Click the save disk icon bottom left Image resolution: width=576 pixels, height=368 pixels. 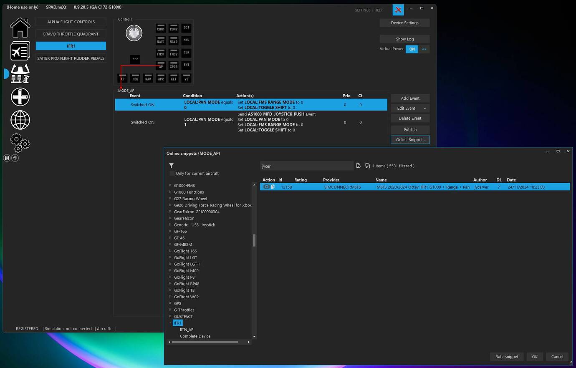pos(6,158)
